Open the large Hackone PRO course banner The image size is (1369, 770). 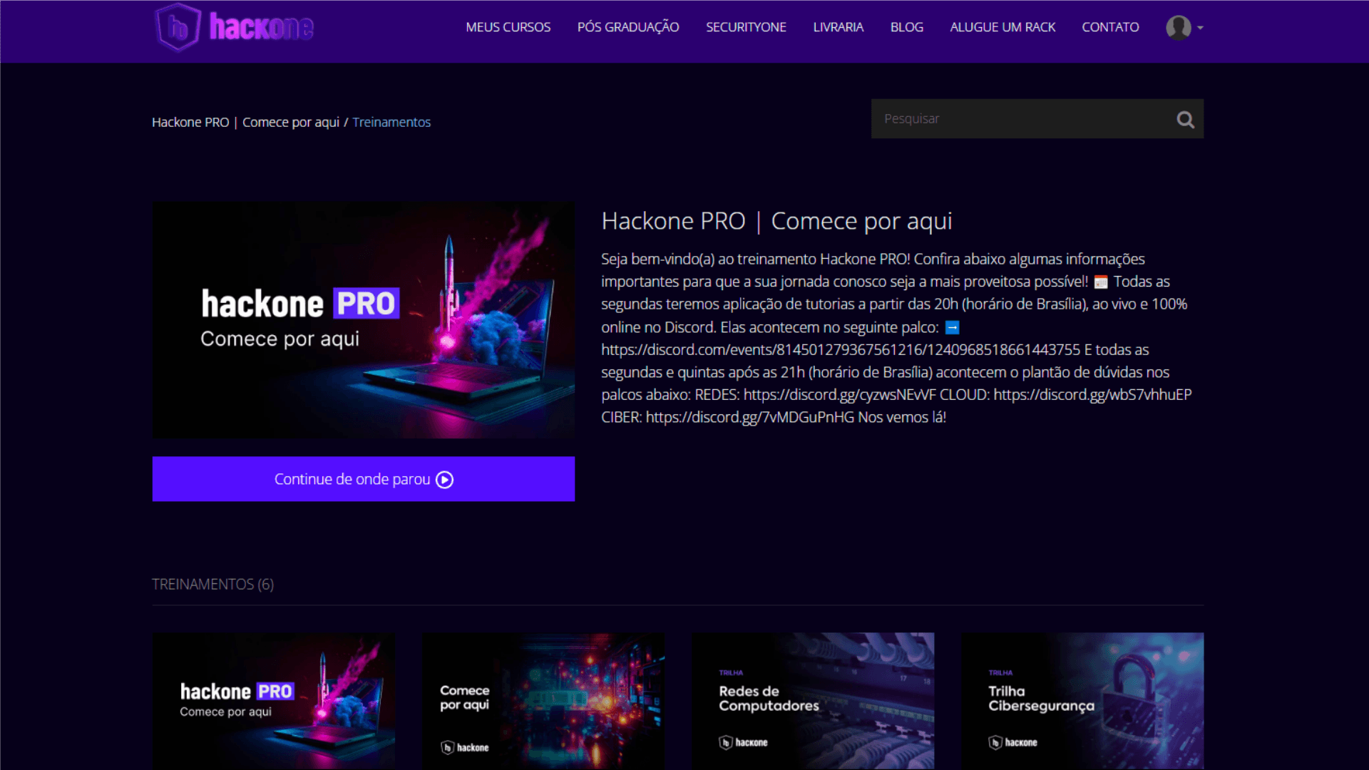[363, 320]
